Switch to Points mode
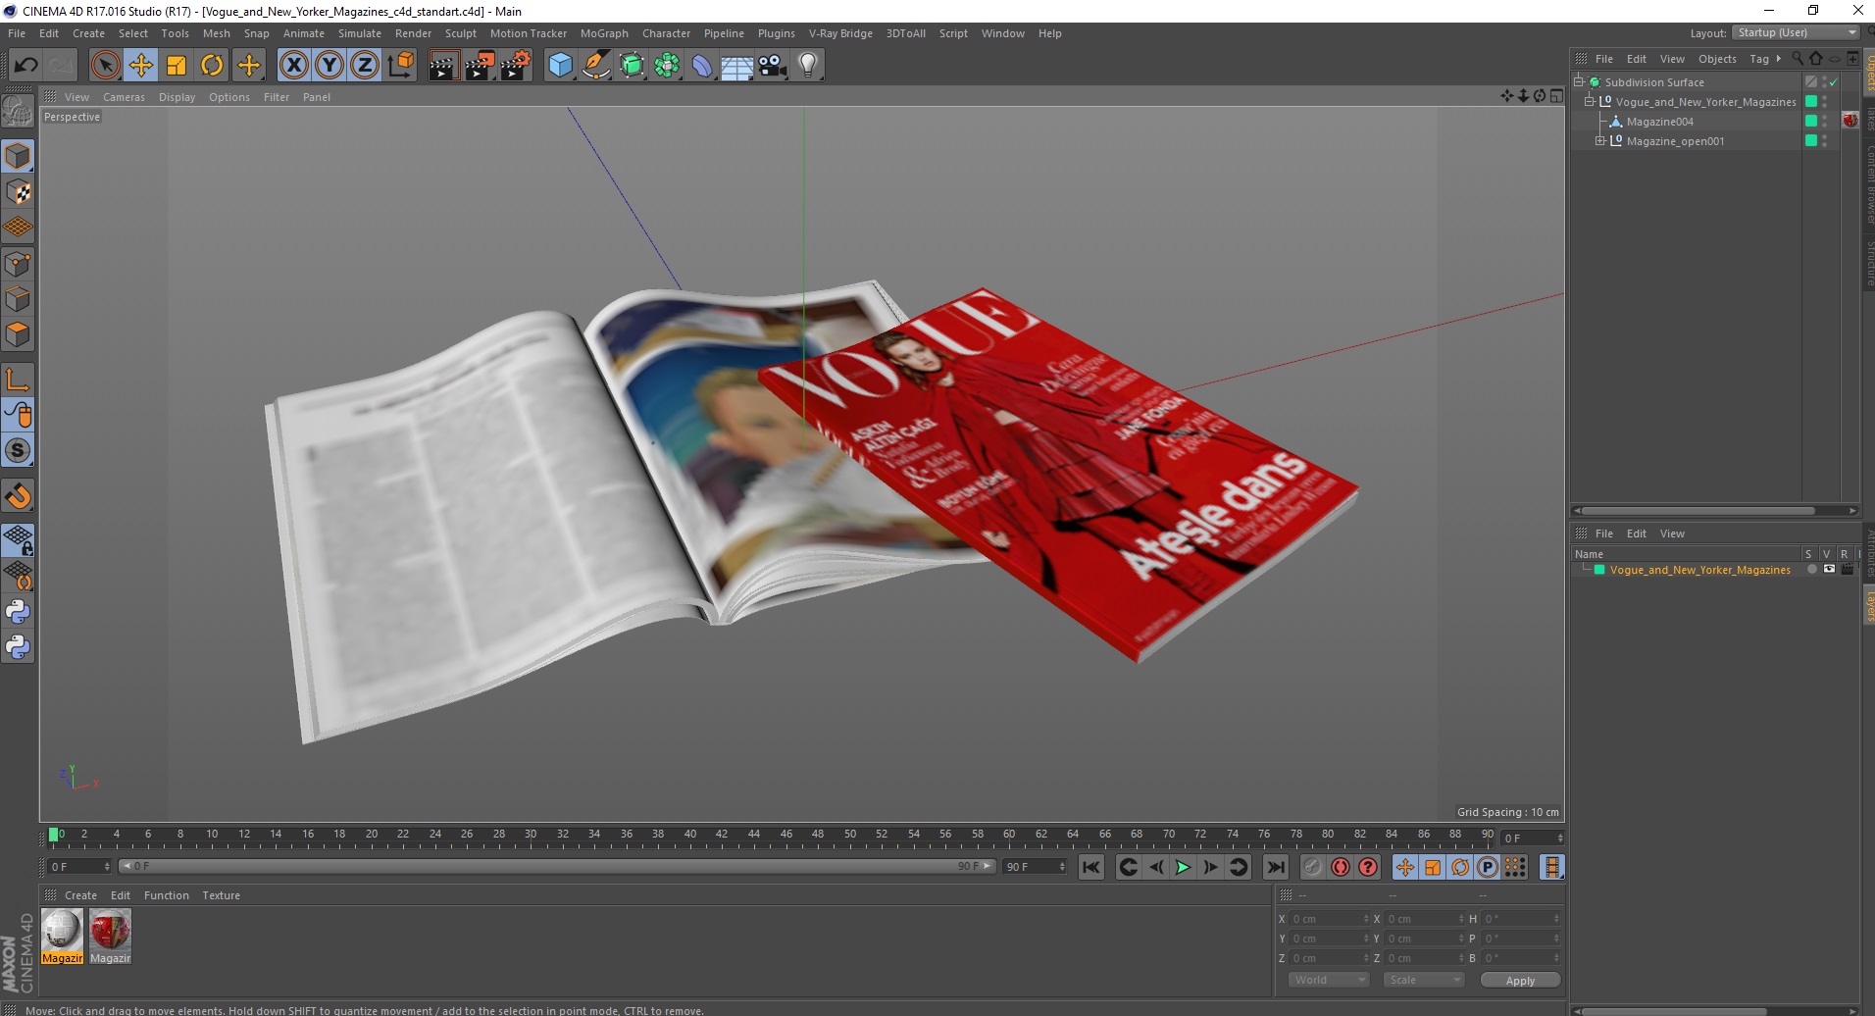 18,263
